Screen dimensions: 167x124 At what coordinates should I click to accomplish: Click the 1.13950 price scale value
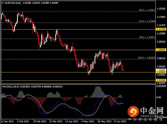click(x=161, y=17)
